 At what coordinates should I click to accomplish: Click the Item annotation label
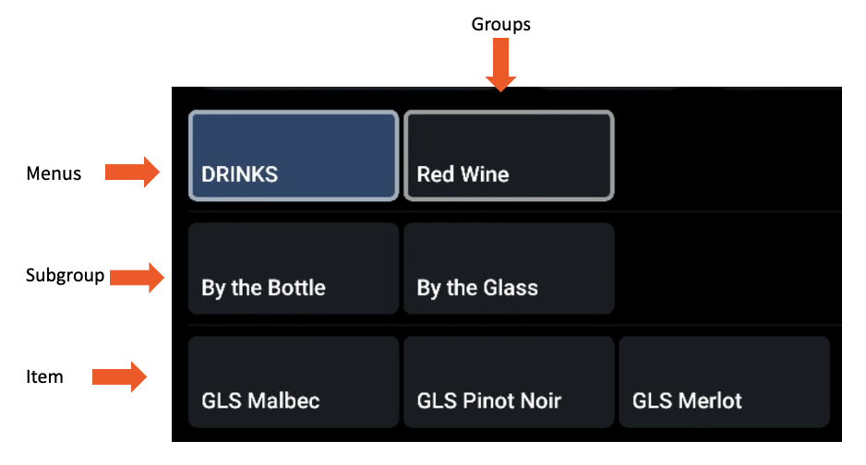[x=44, y=376]
